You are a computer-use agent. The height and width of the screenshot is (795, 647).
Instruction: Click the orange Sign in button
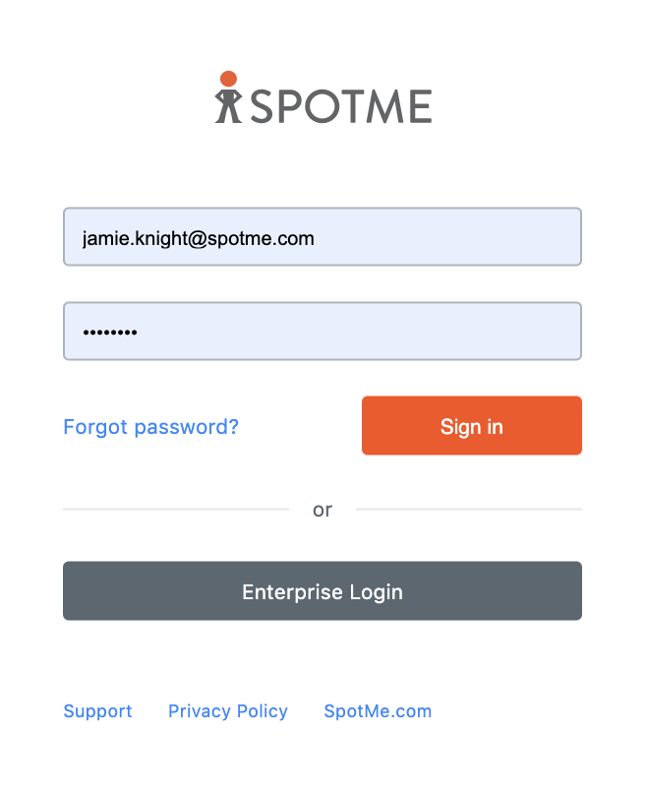click(x=472, y=425)
